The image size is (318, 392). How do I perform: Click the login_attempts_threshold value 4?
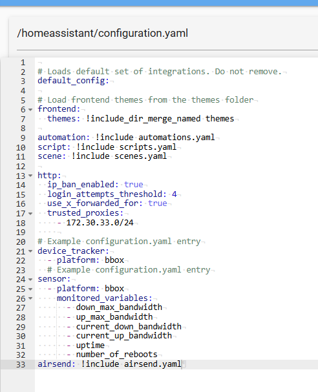click(175, 194)
